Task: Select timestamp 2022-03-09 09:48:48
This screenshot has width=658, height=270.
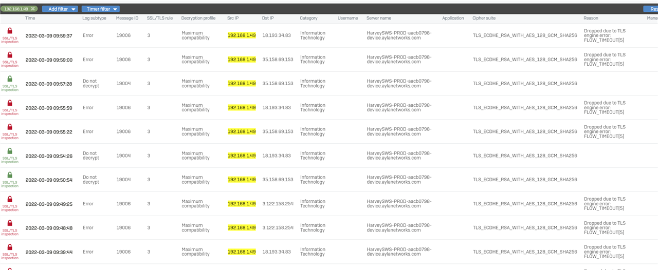Action: 49,228
